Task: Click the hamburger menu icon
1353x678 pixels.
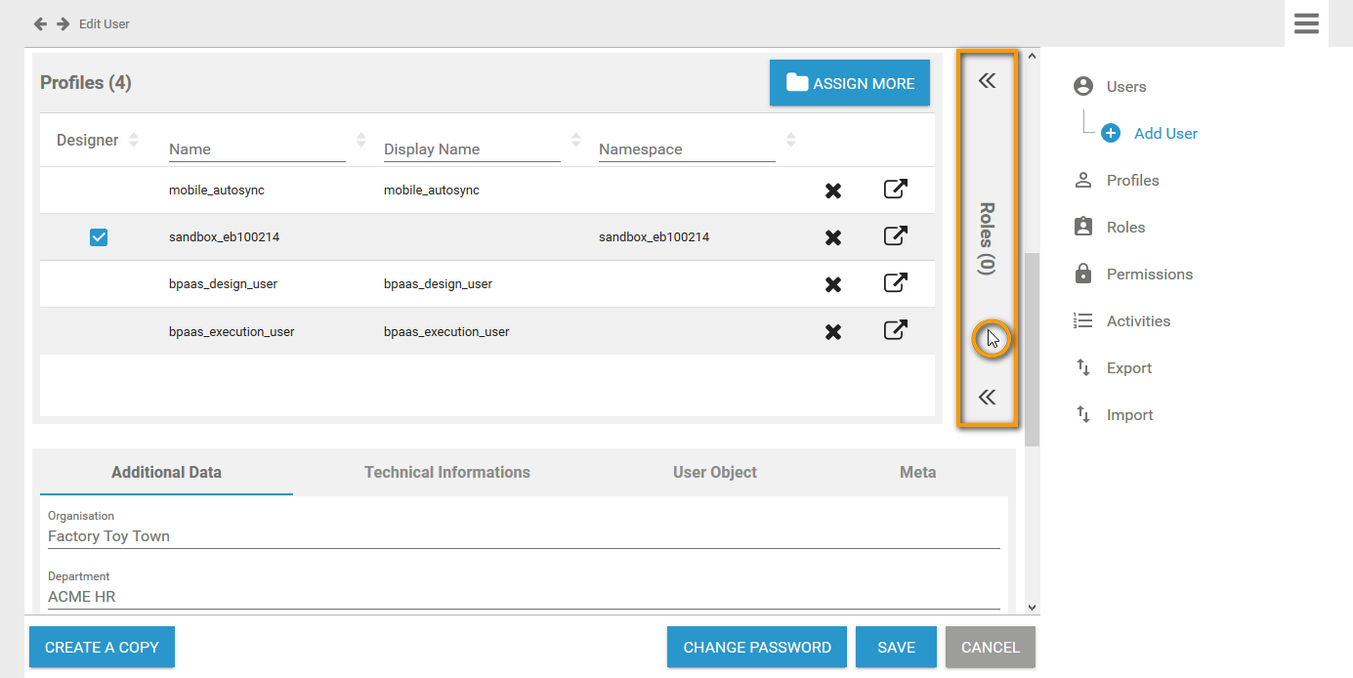Action: (1306, 23)
